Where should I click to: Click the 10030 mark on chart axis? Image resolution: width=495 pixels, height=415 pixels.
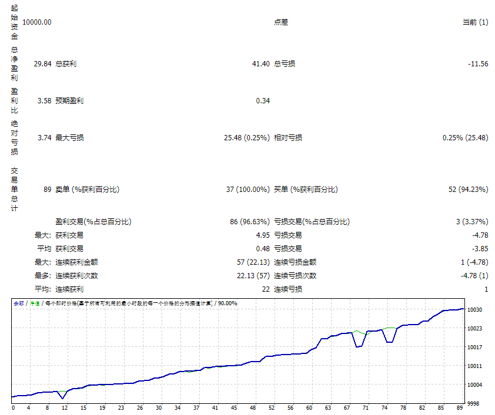[x=474, y=310]
